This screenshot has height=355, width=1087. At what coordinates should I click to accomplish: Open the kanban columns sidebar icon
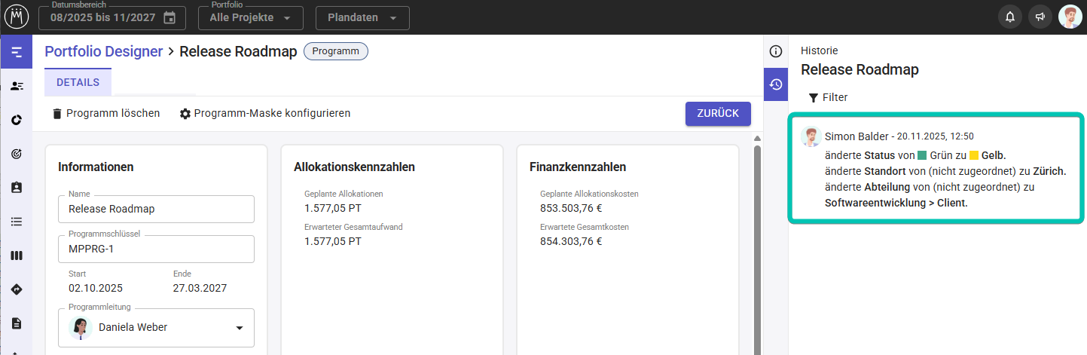(x=17, y=256)
